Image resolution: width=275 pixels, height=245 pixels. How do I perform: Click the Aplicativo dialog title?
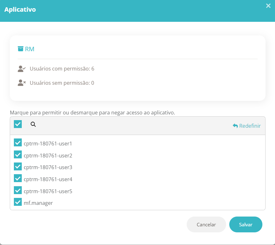(20, 9)
